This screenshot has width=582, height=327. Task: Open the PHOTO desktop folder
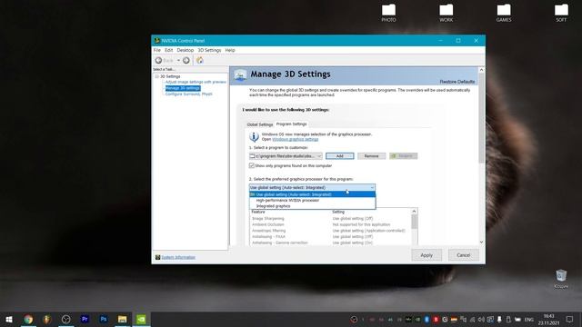click(x=388, y=13)
